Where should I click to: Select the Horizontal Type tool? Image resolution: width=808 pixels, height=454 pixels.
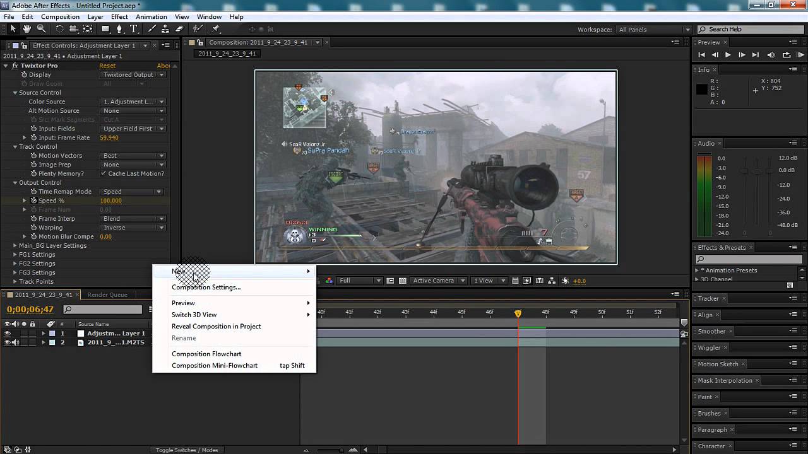click(x=134, y=29)
